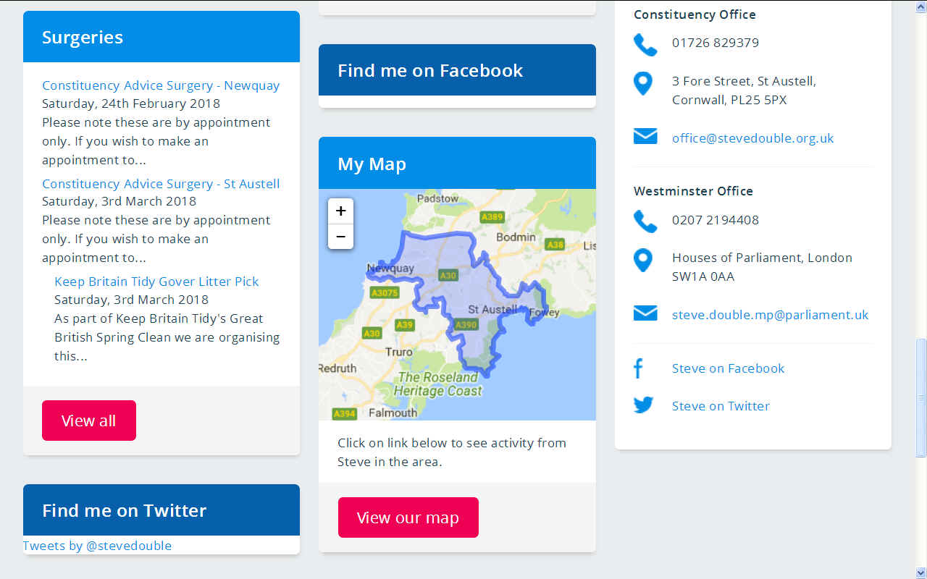Click the envelope icon beside steve.double.mp@parliament.uk
This screenshot has width=927, height=579.
[645, 313]
